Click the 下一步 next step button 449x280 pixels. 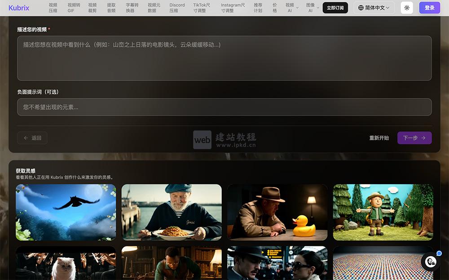point(414,138)
